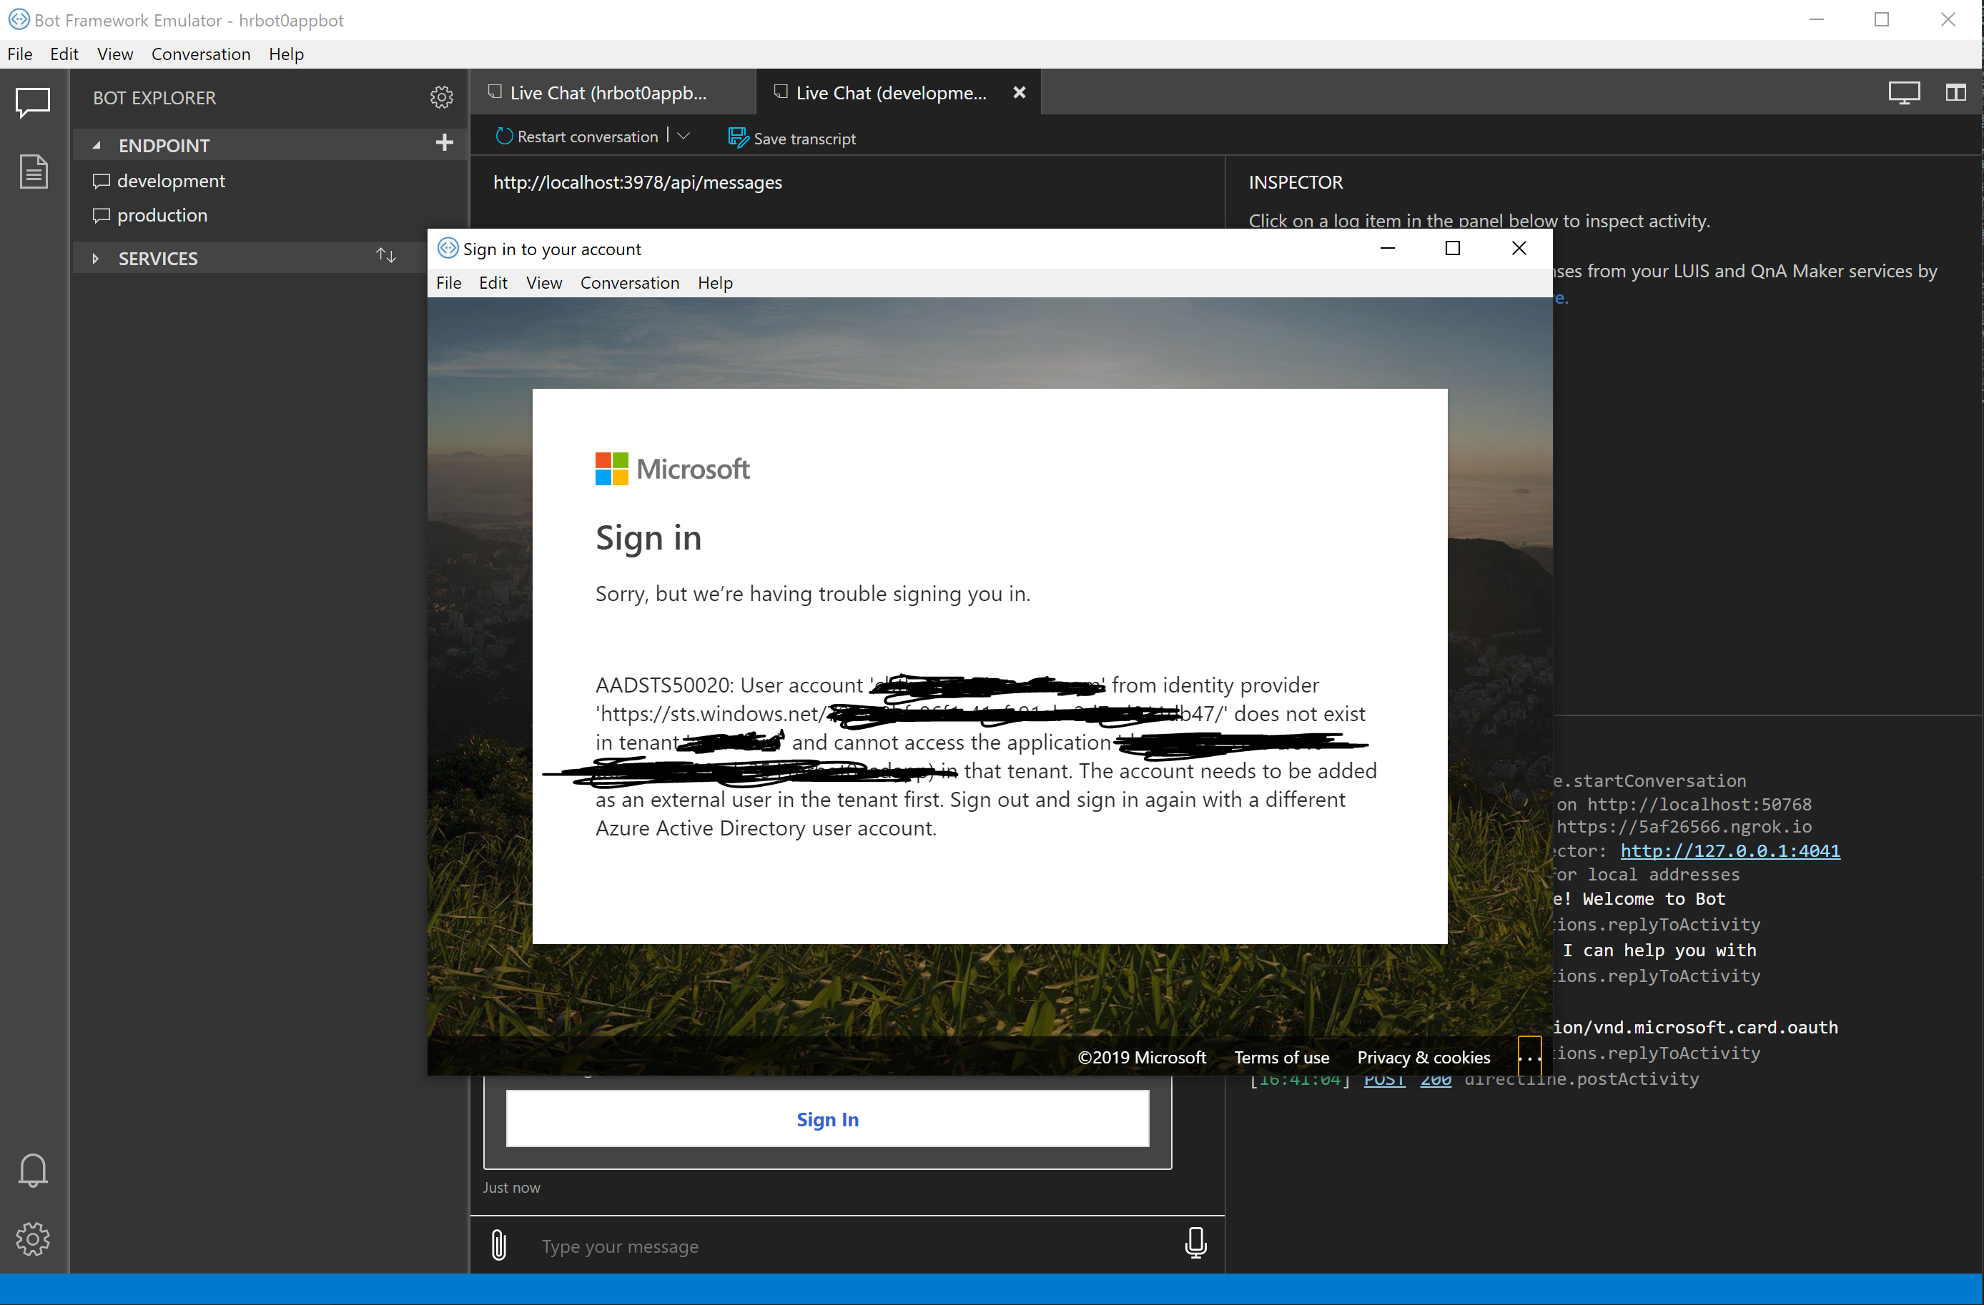Toggle the split editor icon
The height and width of the screenshot is (1305, 1984).
coord(1955,92)
